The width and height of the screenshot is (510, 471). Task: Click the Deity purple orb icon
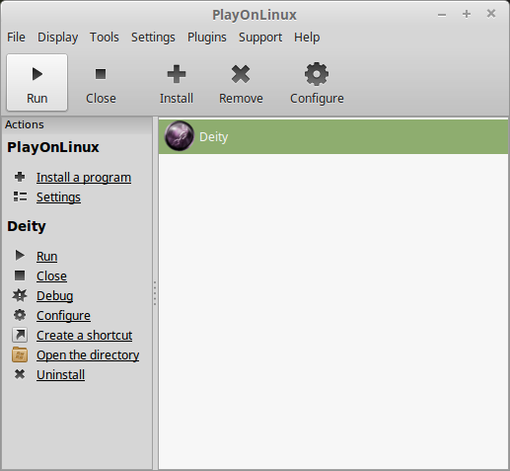point(180,136)
